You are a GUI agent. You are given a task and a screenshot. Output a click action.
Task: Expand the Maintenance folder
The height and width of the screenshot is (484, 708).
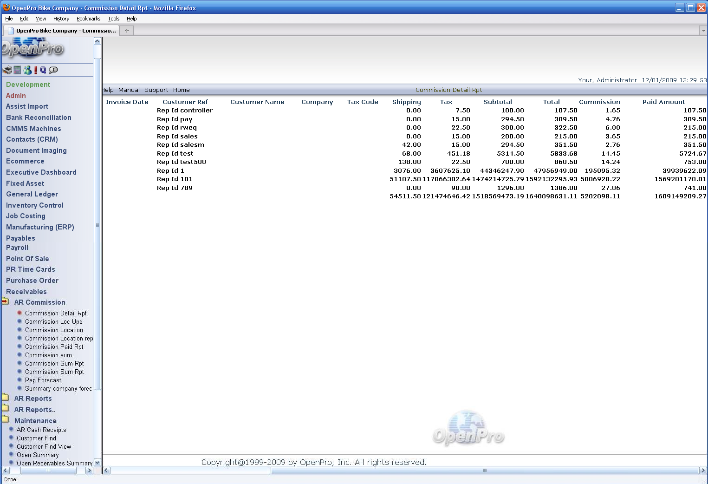point(5,420)
